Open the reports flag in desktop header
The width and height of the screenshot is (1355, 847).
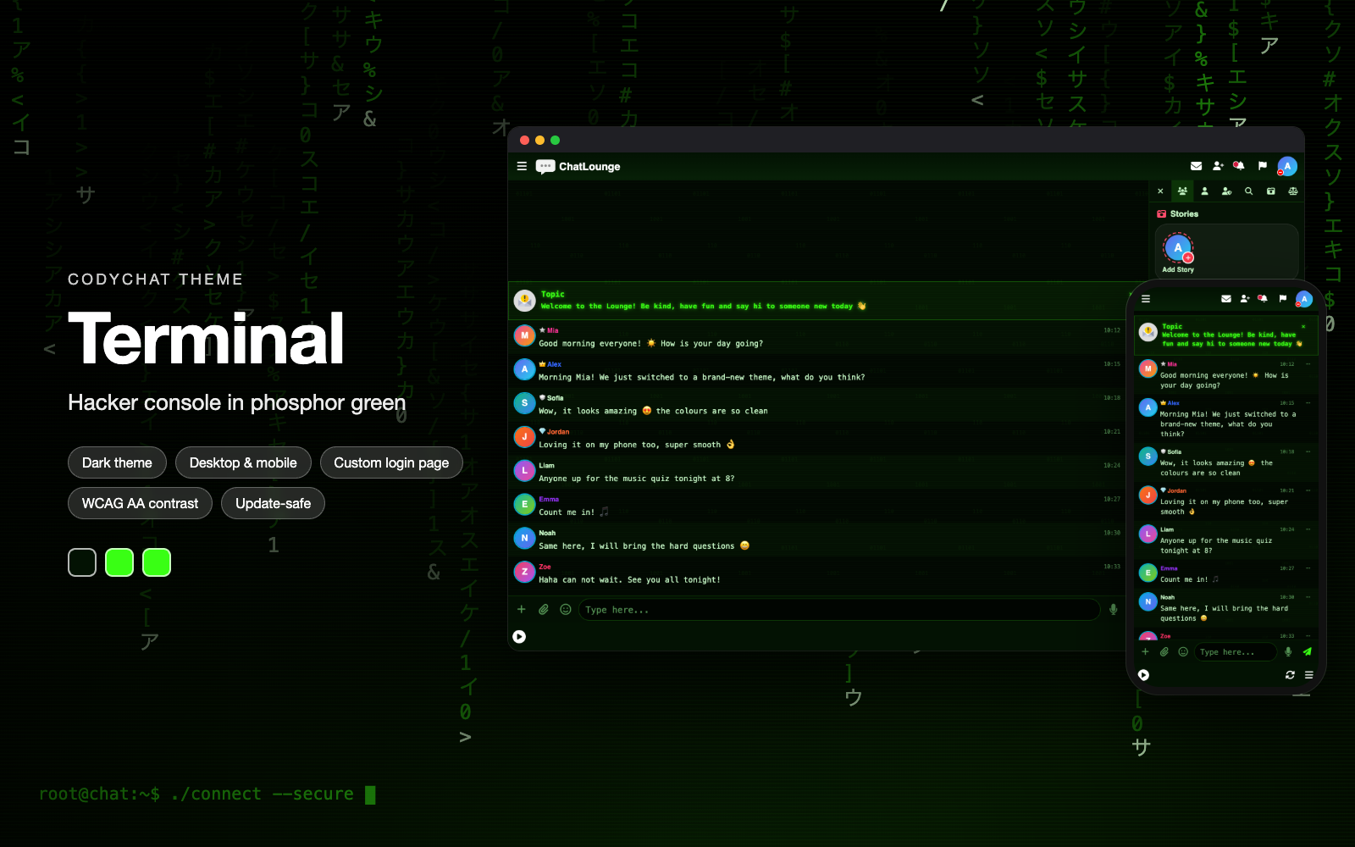click(x=1262, y=166)
